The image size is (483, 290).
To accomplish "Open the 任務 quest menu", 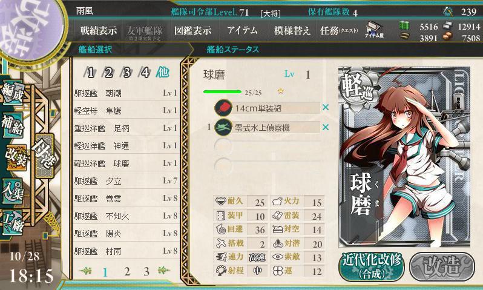I will pyautogui.click(x=339, y=30).
